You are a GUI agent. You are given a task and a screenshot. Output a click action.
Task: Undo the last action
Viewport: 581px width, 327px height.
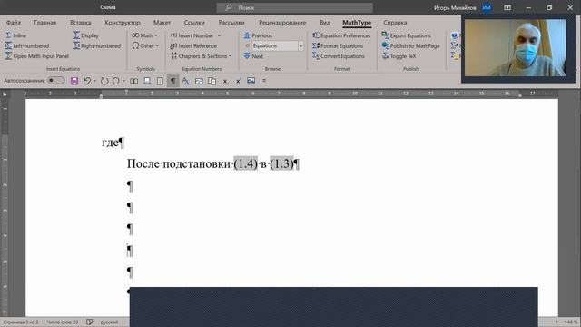[x=87, y=81]
